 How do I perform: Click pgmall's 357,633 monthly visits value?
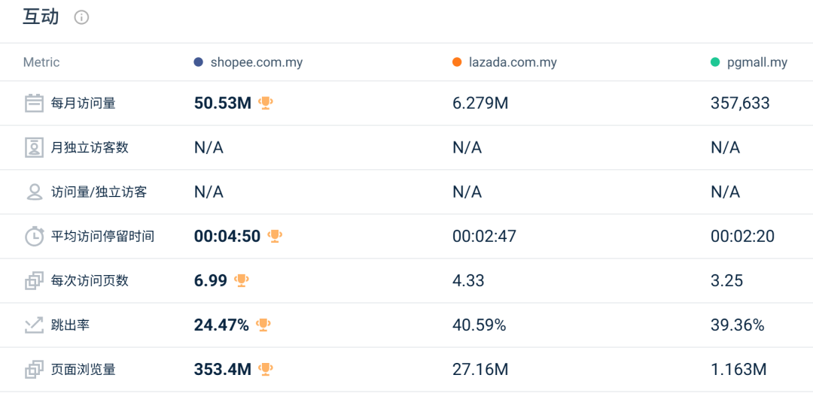tap(741, 103)
